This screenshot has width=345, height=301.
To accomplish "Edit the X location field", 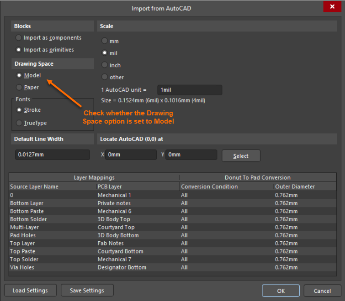I will click(131, 155).
